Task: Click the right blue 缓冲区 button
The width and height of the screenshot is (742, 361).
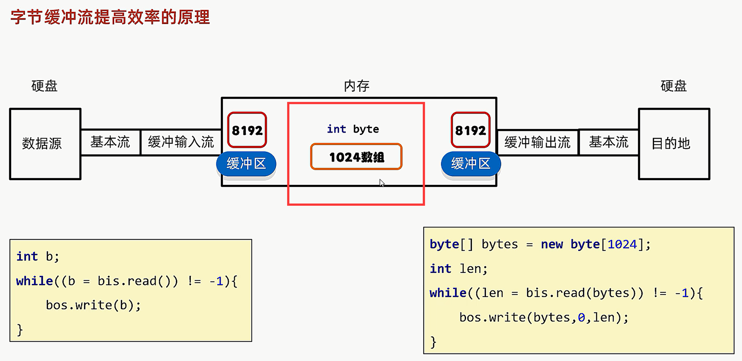Action: (471, 164)
